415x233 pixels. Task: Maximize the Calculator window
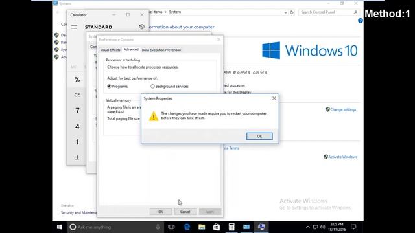tap(128, 14)
